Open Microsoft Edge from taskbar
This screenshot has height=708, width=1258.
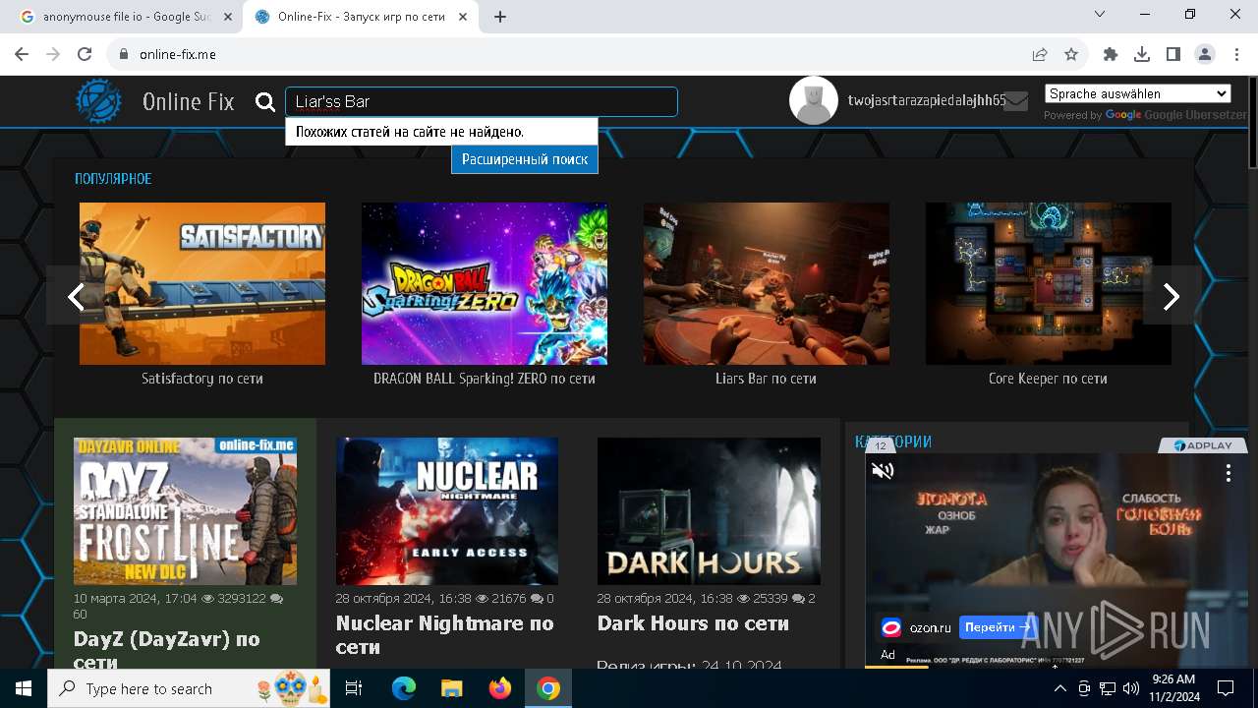[x=404, y=688]
